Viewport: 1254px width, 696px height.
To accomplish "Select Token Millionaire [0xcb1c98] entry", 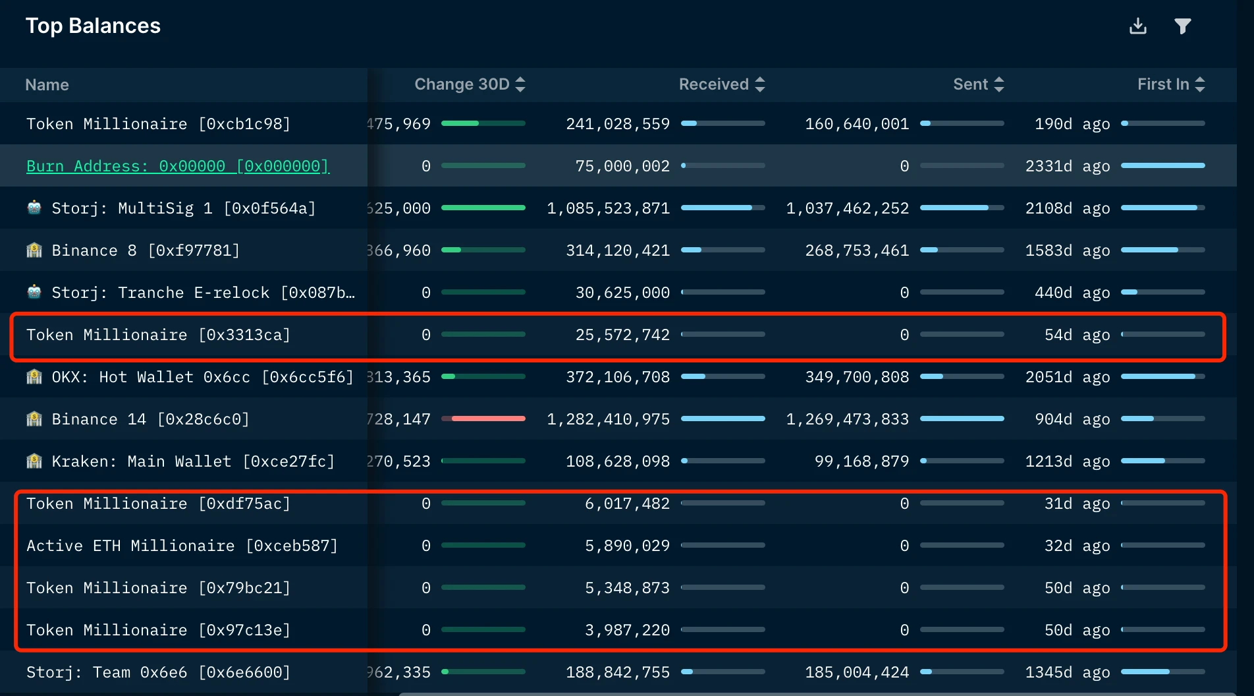I will coord(158,123).
